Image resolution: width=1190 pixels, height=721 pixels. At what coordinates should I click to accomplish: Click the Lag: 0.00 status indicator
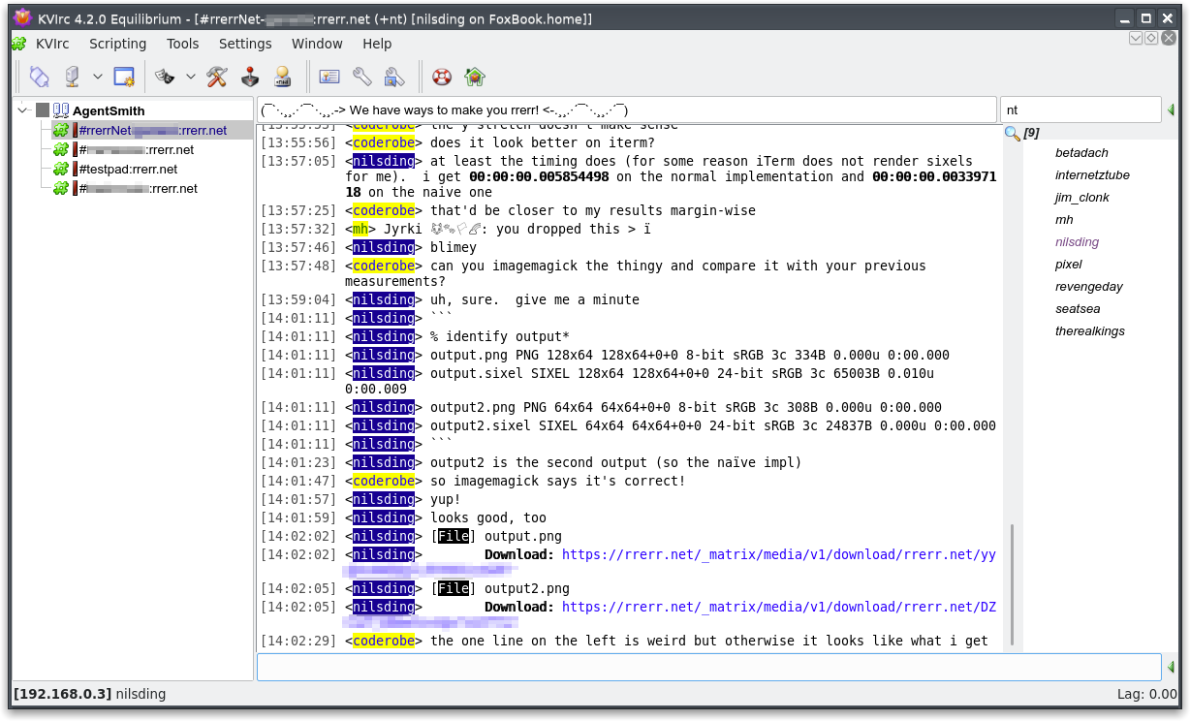[1147, 694]
